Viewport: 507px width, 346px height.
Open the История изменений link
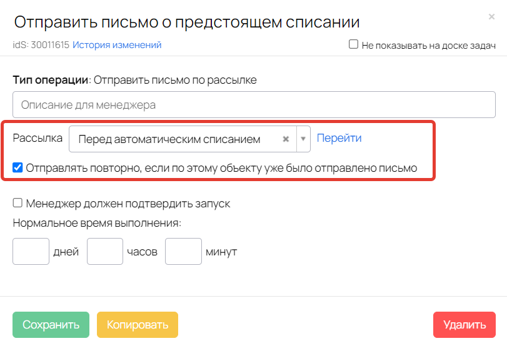117,45
